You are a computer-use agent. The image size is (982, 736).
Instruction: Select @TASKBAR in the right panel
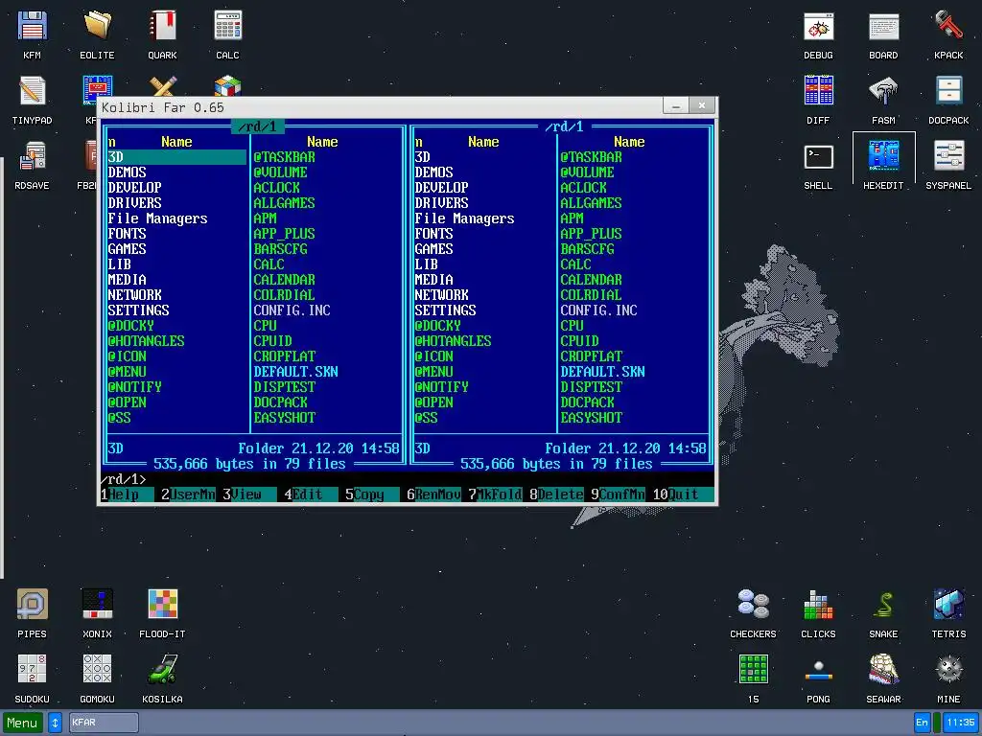point(591,157)
